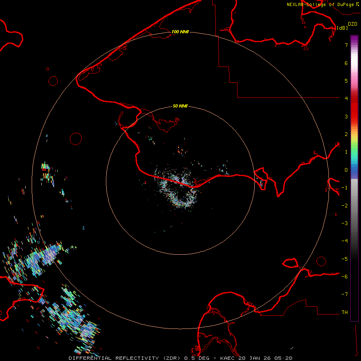Click the ZDR color scale bar
The height and width of the screenshot is (361, 361).
click(x=354, y=178)
